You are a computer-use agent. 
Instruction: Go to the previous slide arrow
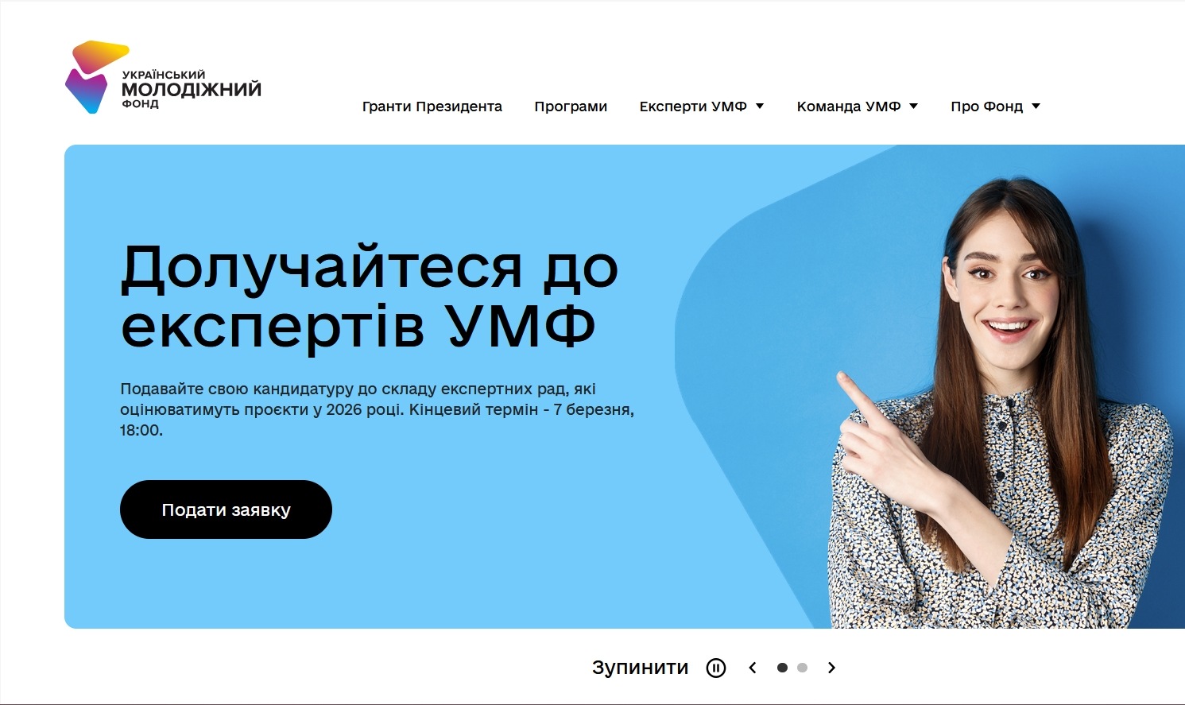coord(753,668)
